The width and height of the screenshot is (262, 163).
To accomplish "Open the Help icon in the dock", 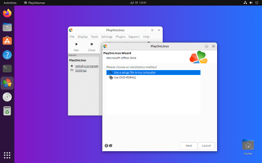I will pyautogui.click(x=7, y=55).
